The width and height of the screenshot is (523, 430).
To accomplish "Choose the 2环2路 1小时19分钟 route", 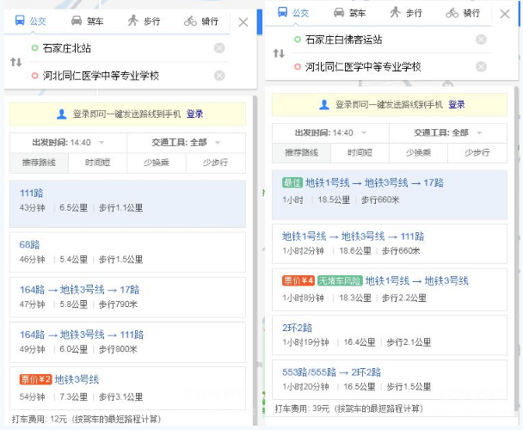I will (x=390, y=335).
